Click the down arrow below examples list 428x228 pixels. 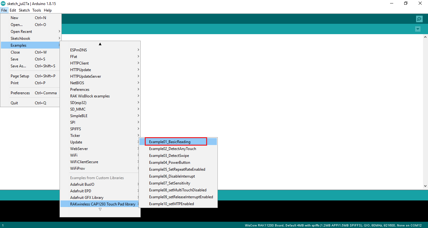click(x=100, y=209)
